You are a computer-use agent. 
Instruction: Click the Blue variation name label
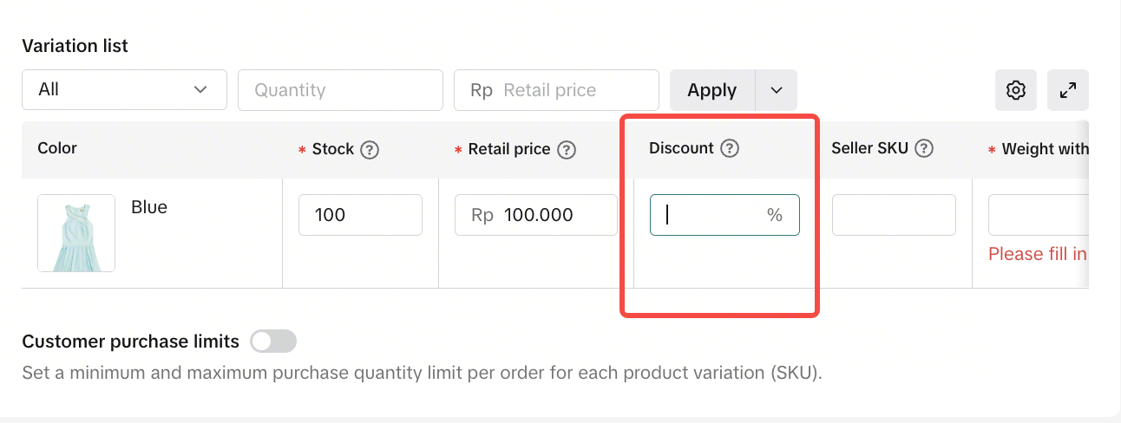point(149,207)
